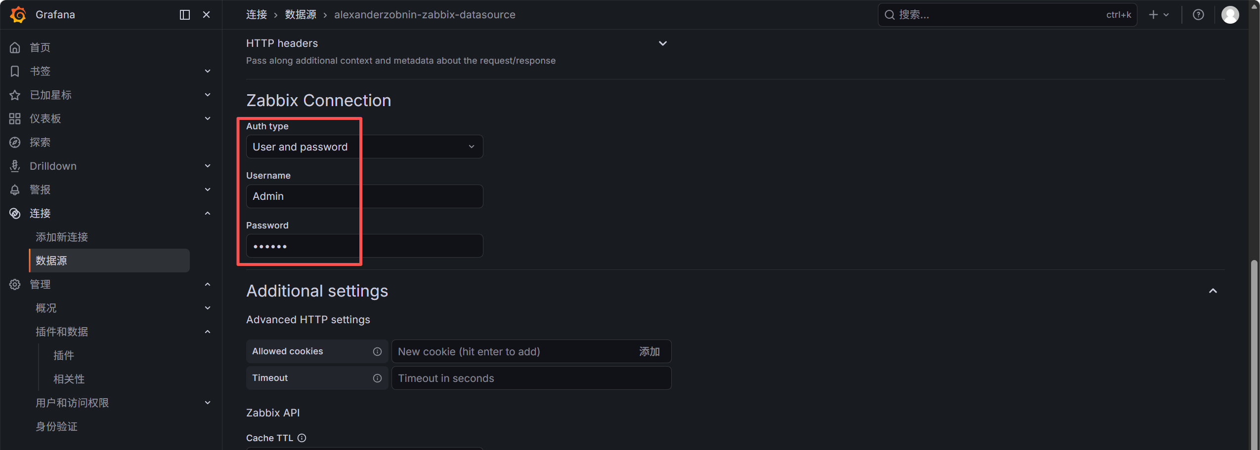The height and width of the screenshot is (450, 1260).
Task: Click the 连接 connections icon
Action: tap(15, 213)
